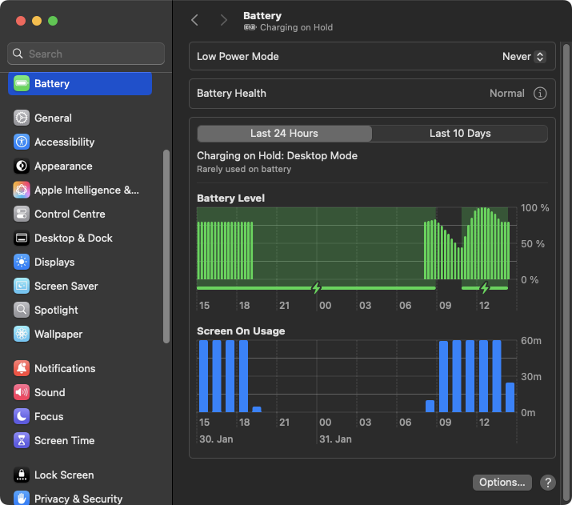Screen dimensions: 572x505
Task: Select Notifications label in sidebar
Action: (65, 368)
